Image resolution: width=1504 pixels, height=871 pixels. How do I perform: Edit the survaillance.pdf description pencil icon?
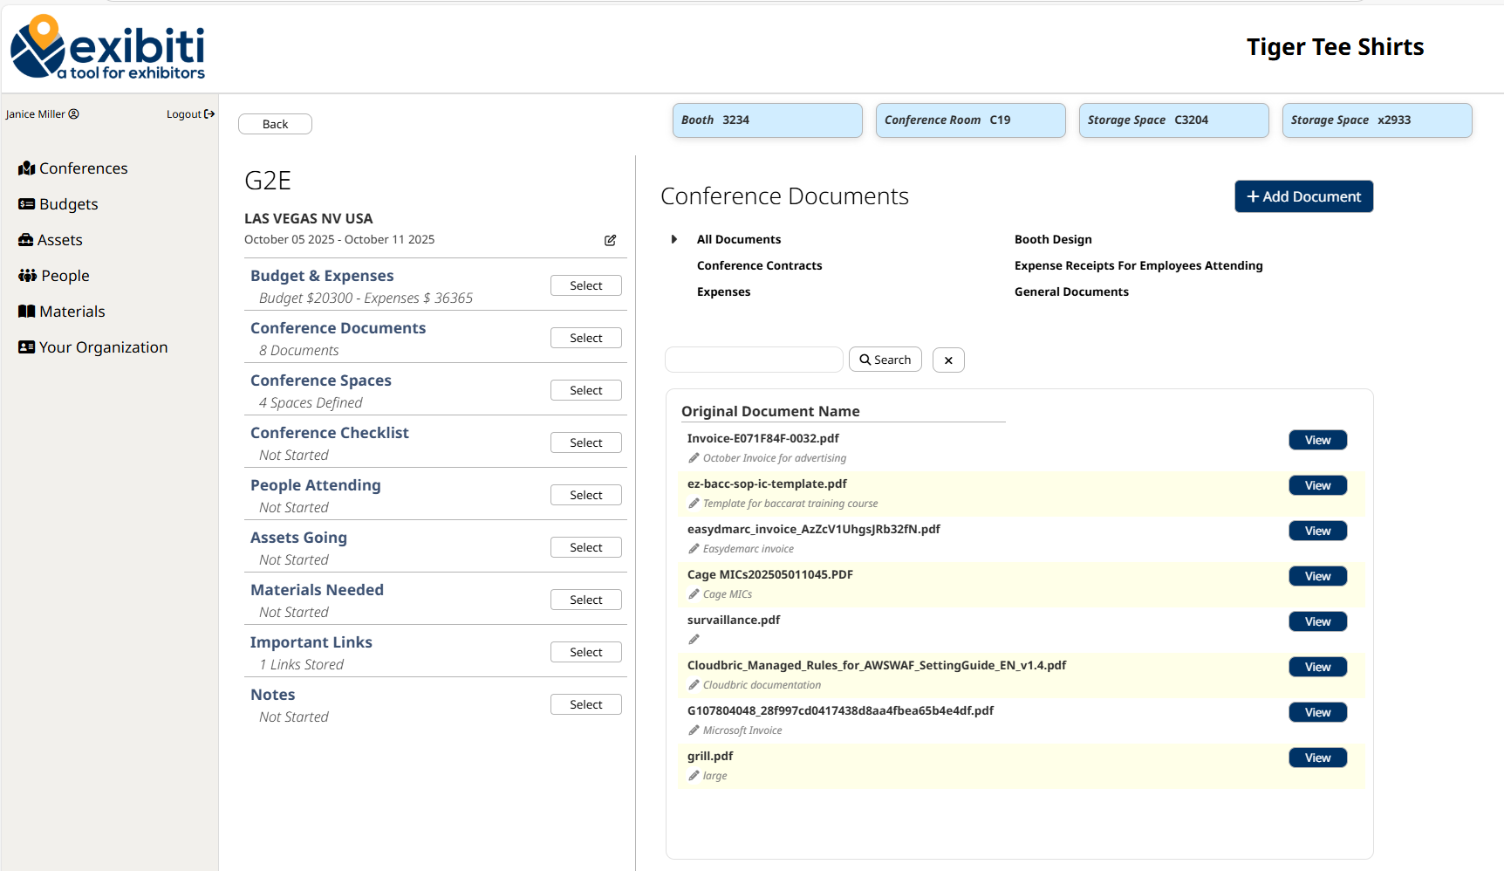click(x=694, y=639)
